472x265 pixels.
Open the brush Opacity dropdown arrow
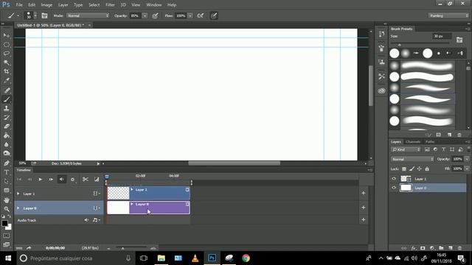[x=145, y=15]
